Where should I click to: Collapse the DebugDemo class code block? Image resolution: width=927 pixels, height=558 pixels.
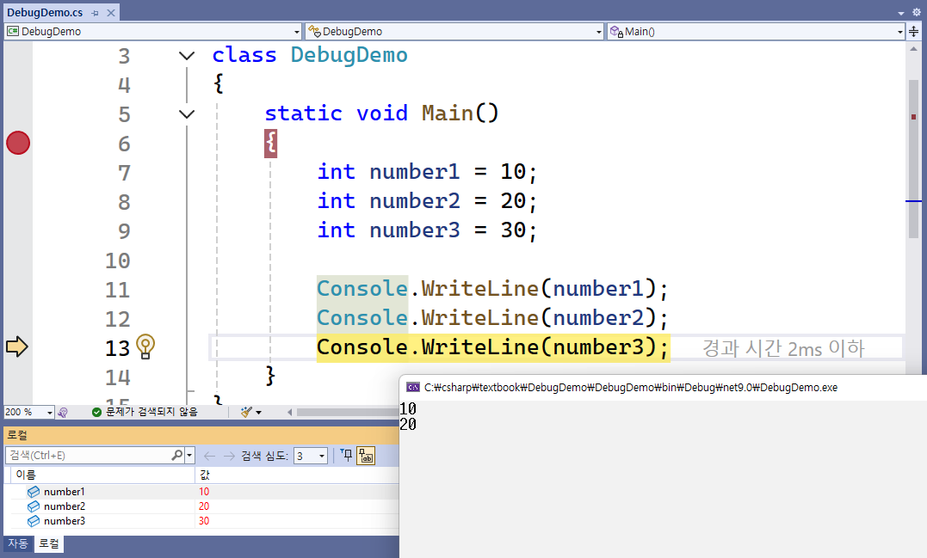click(x=186, y=56)
